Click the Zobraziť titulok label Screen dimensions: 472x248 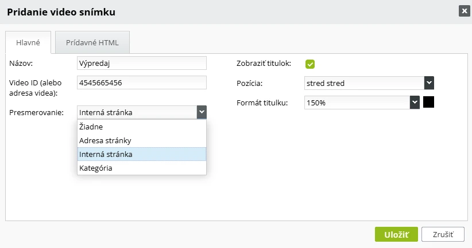point(264,64)
